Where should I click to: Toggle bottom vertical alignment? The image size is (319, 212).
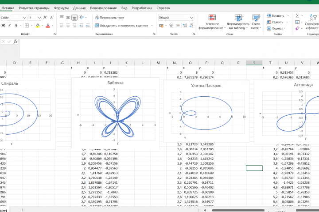tap(74, 18)
